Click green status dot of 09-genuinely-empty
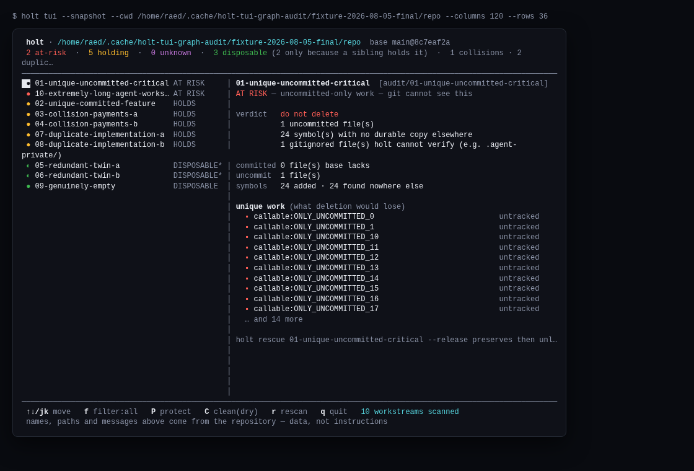 (29, 187)
